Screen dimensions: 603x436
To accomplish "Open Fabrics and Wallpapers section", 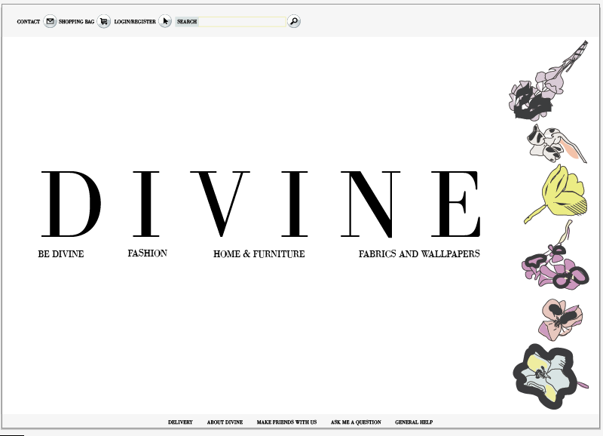I will pyautogui.click(x=419, y=254).
